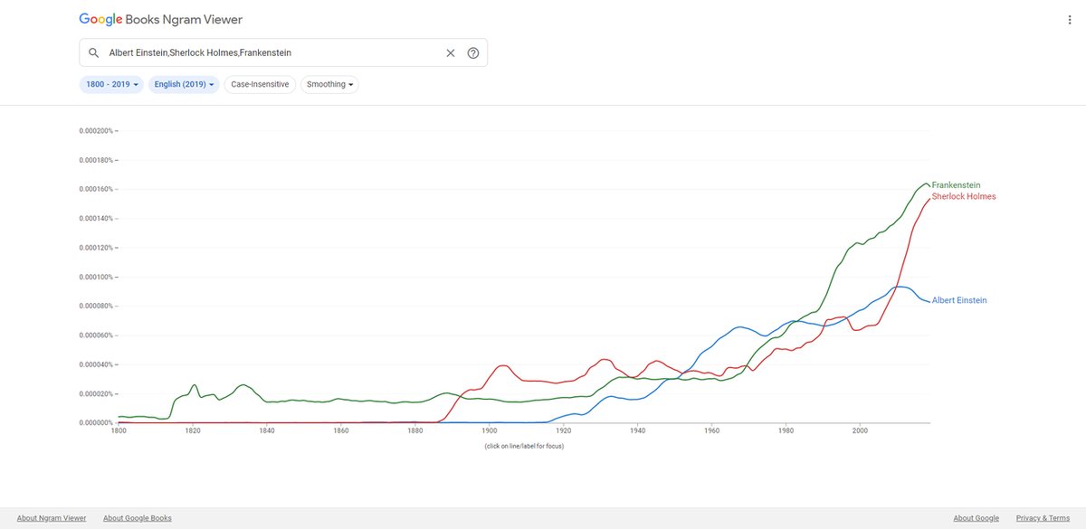Open the Smoothing dropdown

[329, 84]
